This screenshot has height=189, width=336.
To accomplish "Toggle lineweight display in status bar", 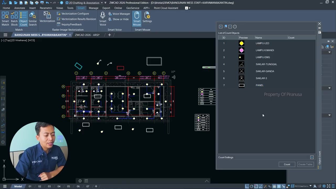I will (x=274, y=186).
